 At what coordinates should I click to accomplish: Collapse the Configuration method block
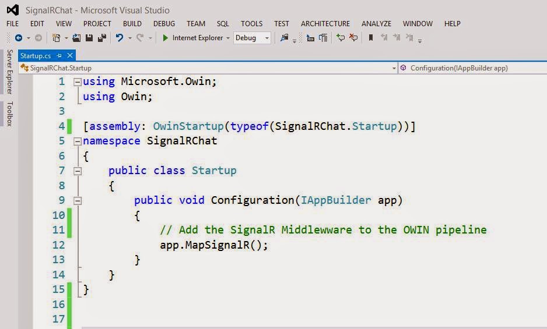point(78,201)
